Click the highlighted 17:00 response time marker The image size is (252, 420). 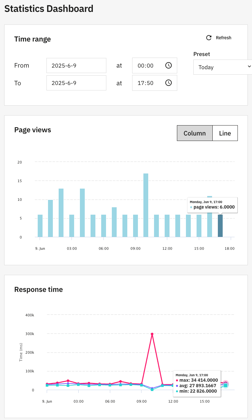pos(226,384)
